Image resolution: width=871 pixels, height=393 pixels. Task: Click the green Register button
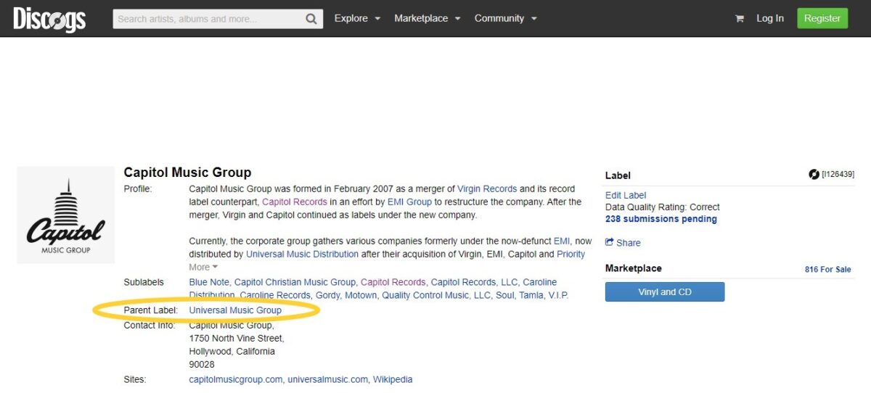[x=822, y=18]
